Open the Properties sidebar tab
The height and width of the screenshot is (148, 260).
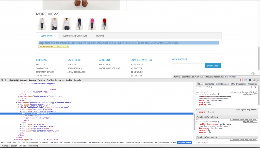point(252,84)
